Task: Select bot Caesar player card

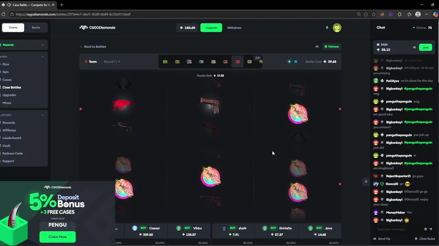Action: click(x=146, y=231)
